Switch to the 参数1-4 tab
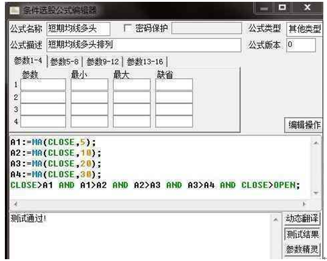Viewport: 327px width, 261px height. click(28, 61)
